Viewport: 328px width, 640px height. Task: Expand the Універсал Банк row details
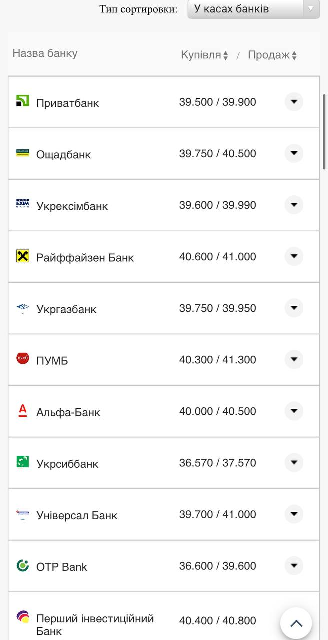point(294,514)
